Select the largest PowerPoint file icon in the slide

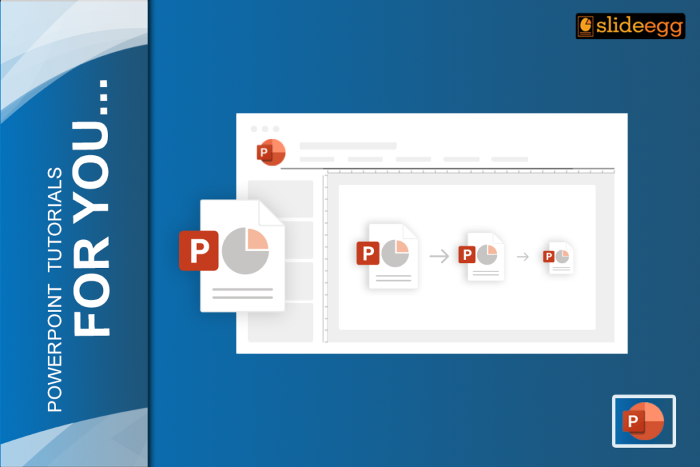(x=387, y=256)
